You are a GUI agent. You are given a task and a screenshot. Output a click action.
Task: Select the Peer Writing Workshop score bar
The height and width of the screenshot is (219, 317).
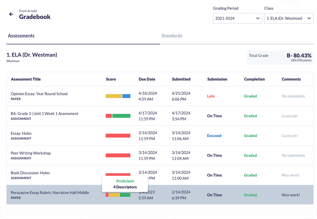(x=118, y=155)
